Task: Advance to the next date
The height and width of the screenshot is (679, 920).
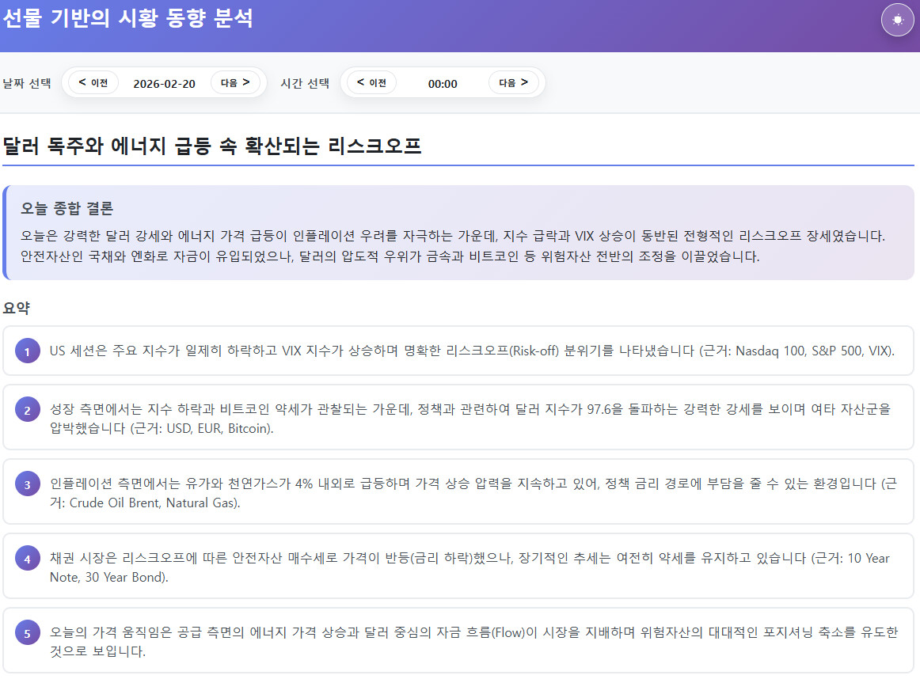Action: click(235, 82)
